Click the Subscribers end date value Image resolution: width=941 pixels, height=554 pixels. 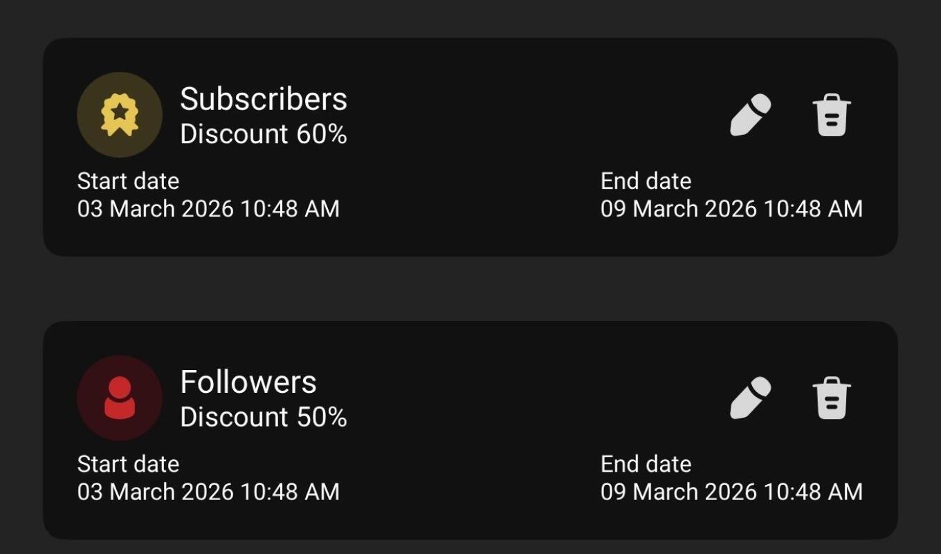coord(731,209)
